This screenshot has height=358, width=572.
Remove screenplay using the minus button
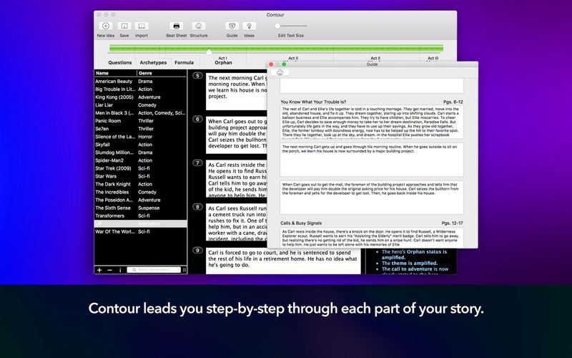click(110, 270)
